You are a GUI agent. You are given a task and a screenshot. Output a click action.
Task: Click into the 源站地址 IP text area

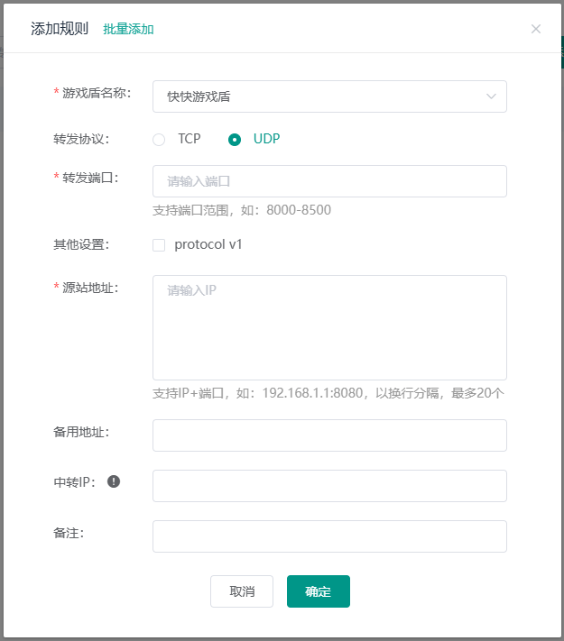pos(329,327)
